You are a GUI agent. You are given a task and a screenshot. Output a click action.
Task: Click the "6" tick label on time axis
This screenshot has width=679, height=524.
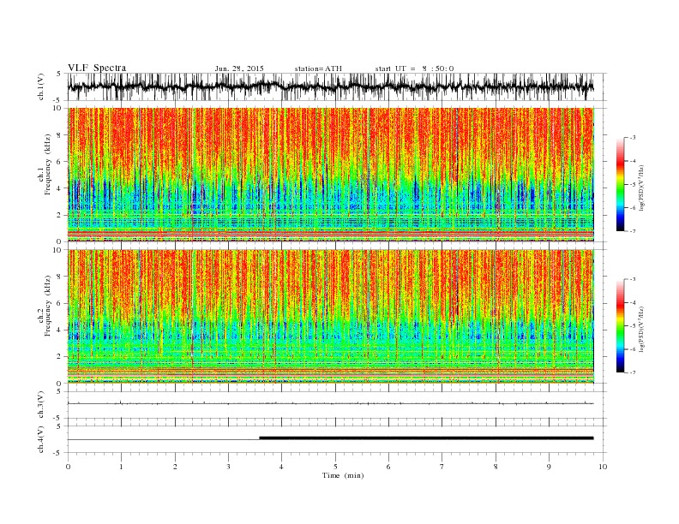(388, 467)
